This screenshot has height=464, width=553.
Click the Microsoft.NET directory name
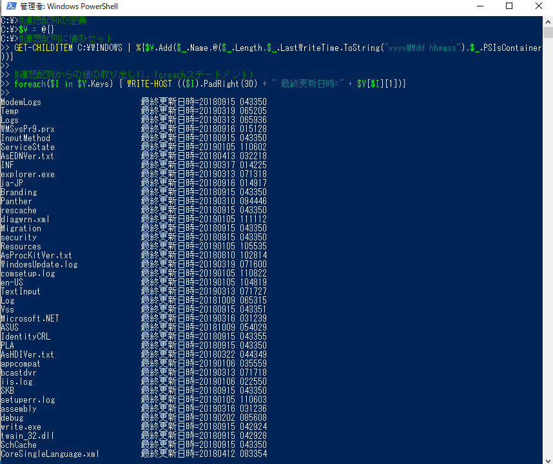(x=31, y=318)
